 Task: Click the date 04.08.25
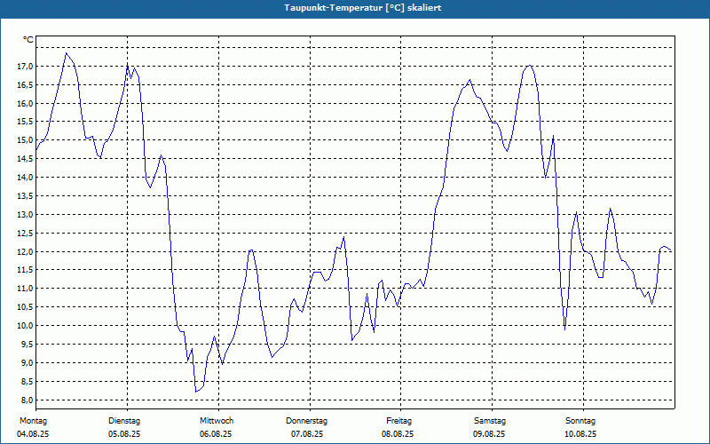[x=33, y=434]
